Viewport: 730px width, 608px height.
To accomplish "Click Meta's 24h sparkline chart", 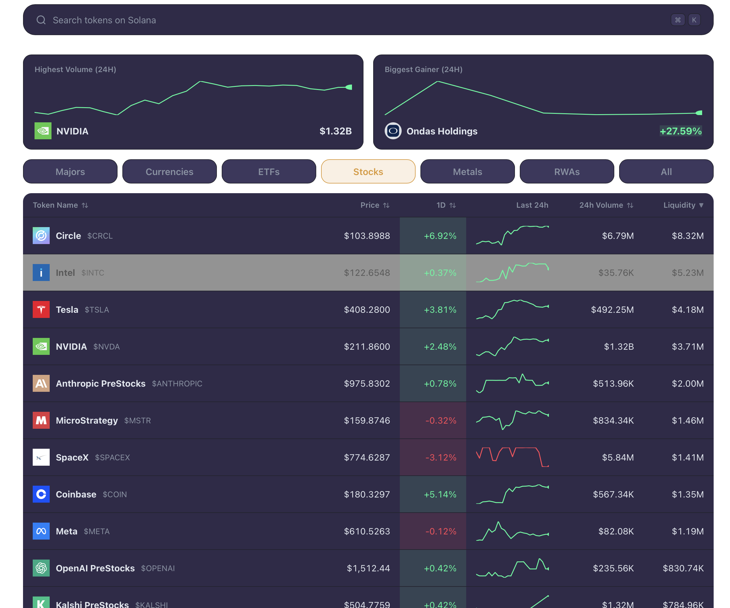I will [513, 531].
